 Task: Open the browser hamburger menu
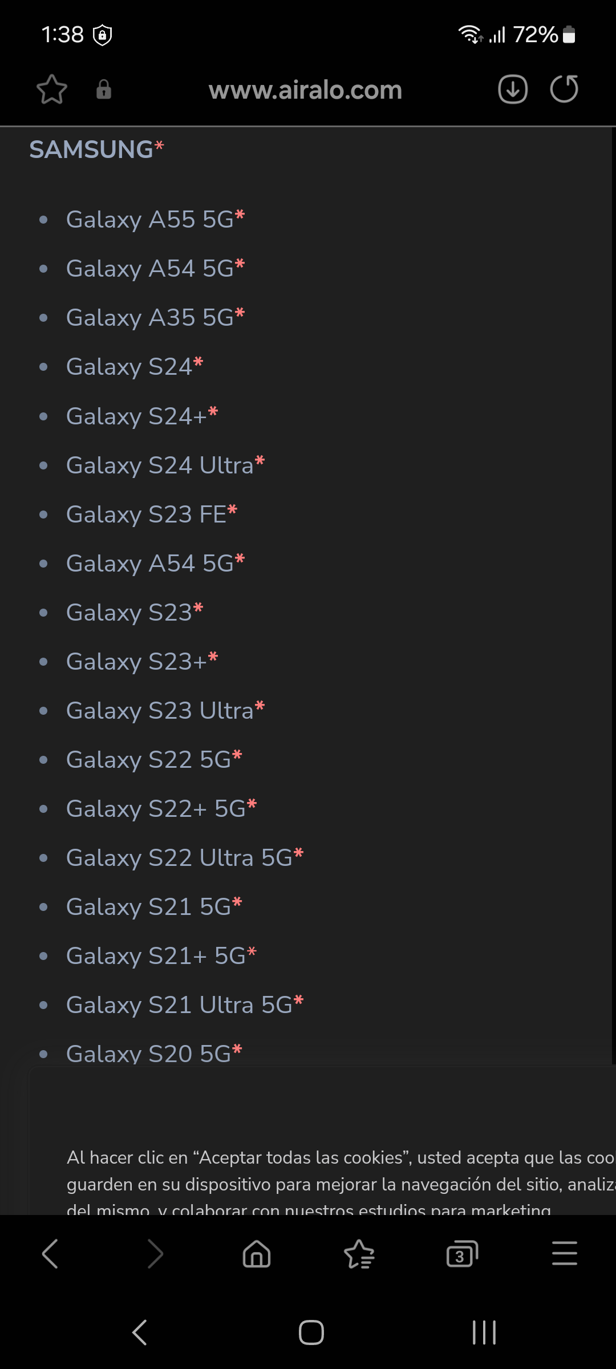[x=564, y=1254]
